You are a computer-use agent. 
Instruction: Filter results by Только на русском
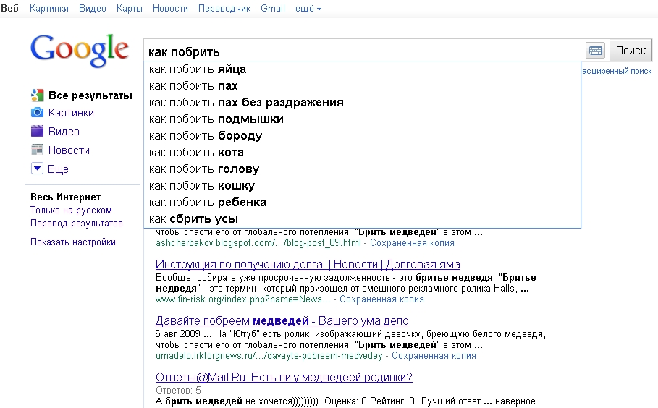tap(71, 211)
